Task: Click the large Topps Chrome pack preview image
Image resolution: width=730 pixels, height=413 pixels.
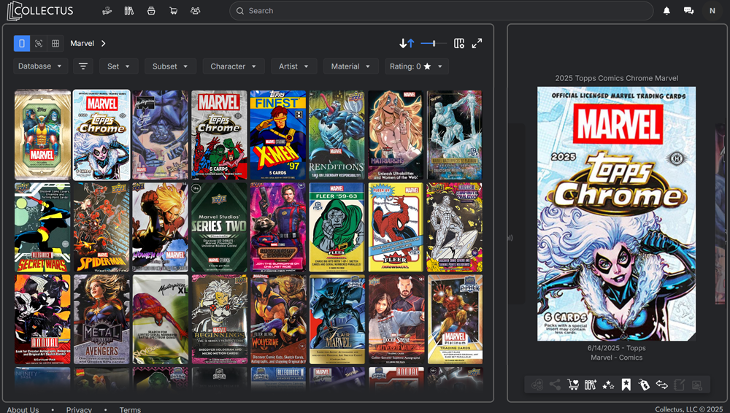Action: click(616, 214)
